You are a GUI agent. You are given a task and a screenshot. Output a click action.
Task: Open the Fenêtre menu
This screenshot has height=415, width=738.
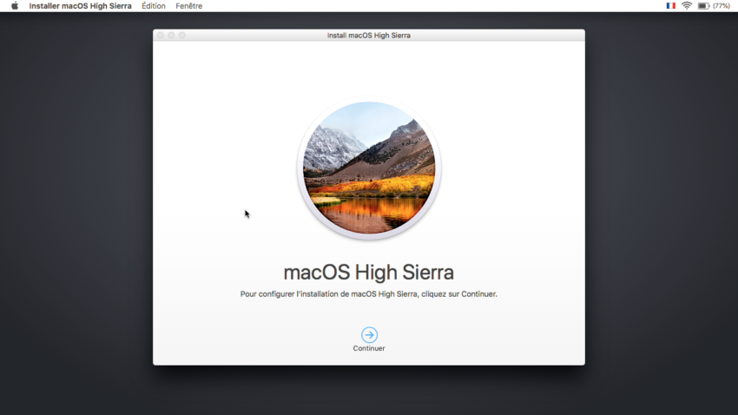point(188,6)
